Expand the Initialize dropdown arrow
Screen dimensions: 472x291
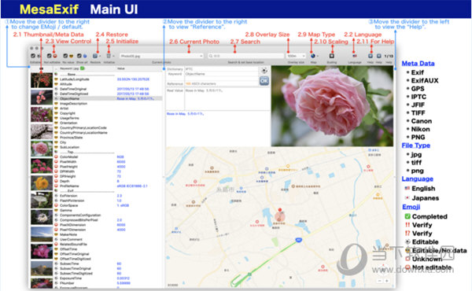tap(113, 57)
